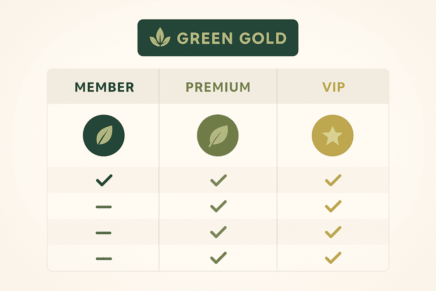Click the Member column's first dash mark
The width and height of the screenshot is (436, 291).
tap(103, 207)
